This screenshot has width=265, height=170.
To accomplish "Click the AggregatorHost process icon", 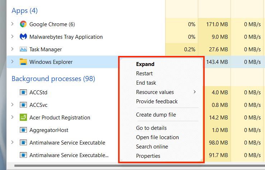I will [x=23, y=130].
